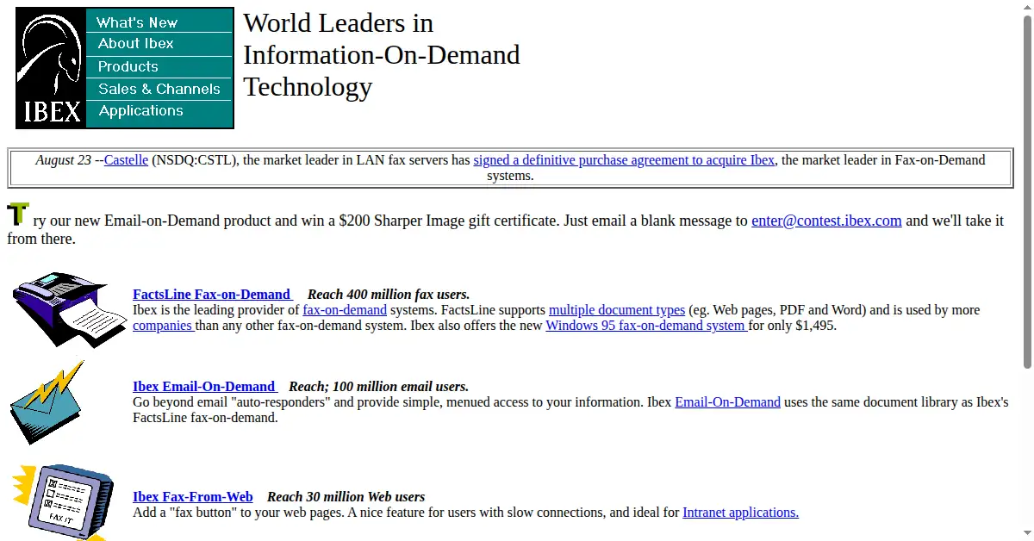
Task: Open the Ibex Fax-From-Web heading link
Action: [193, 497]
